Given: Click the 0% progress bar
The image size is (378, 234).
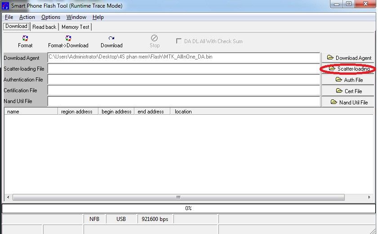Looking at the screenshot, I should tap(189, 208).
